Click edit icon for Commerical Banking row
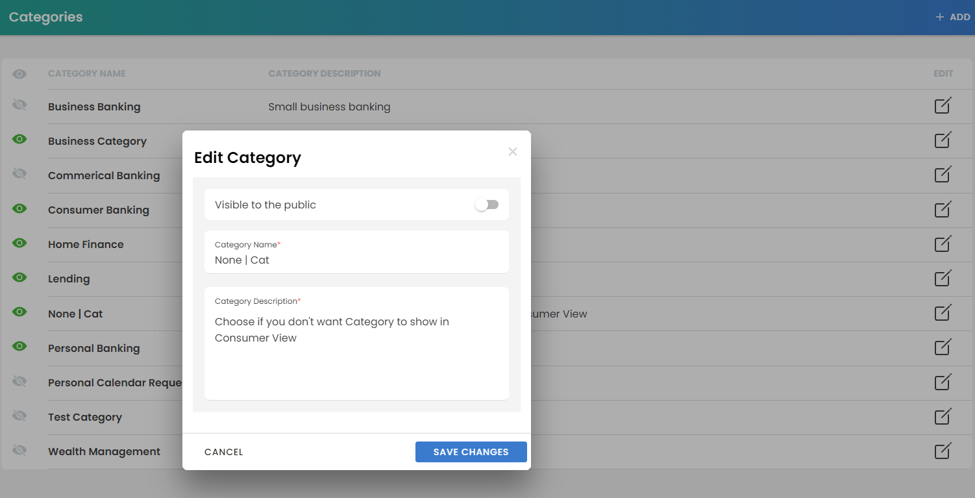Viewport: 975px width, 498px height. click(943, 175)
